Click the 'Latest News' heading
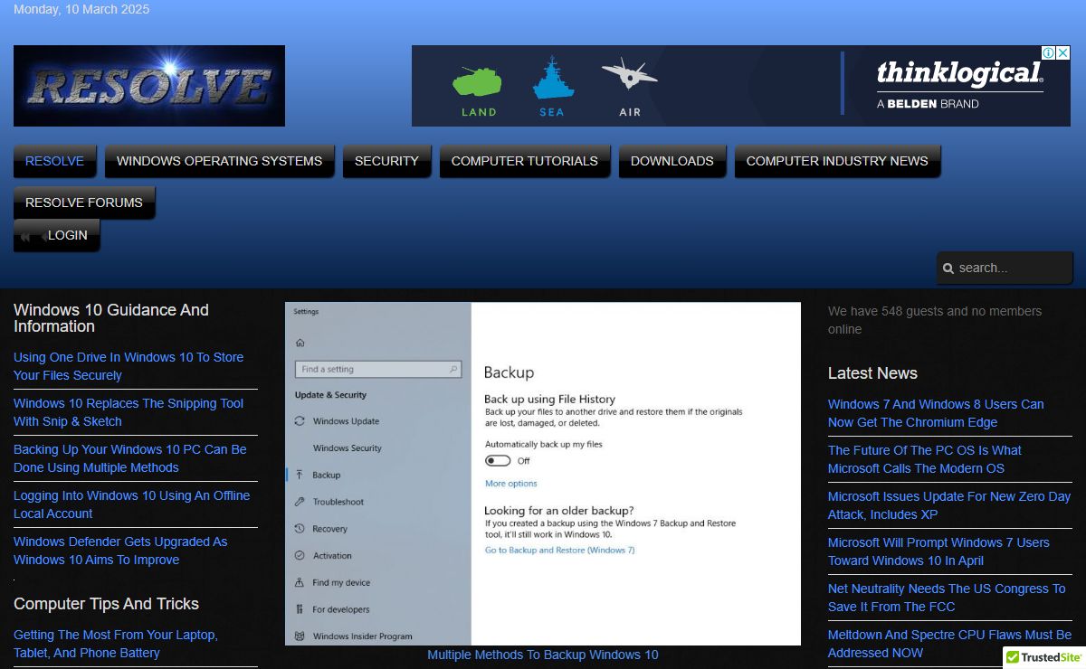Image resolution: width=1086 pixels, height=669 pixels. [872, 373]
